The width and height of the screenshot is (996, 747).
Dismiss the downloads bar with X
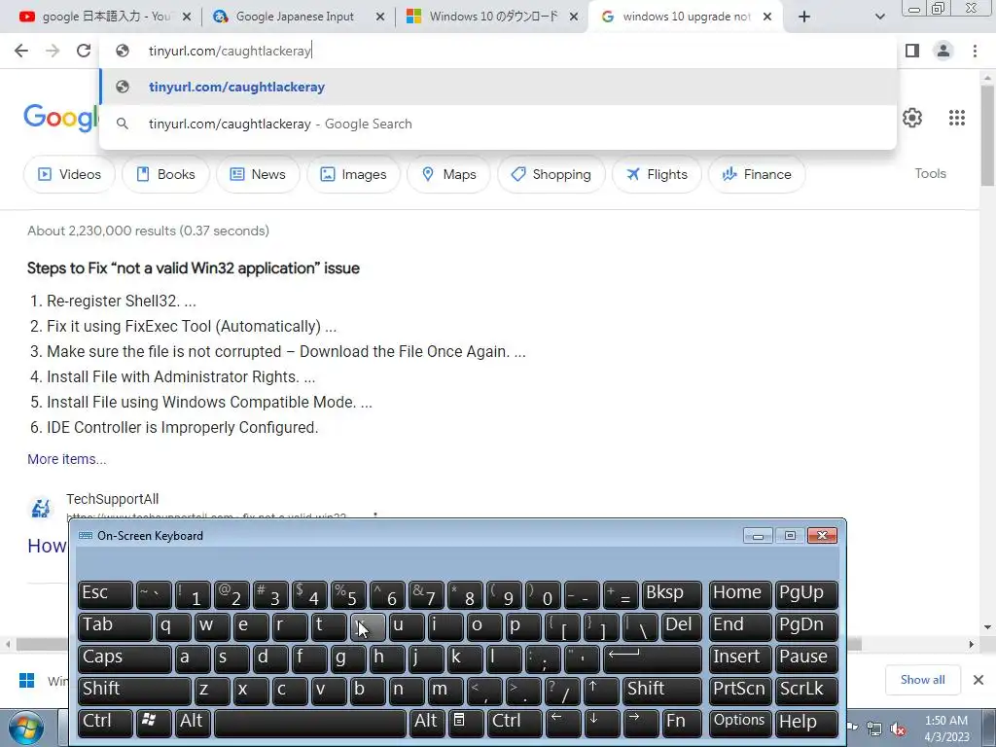978,680
